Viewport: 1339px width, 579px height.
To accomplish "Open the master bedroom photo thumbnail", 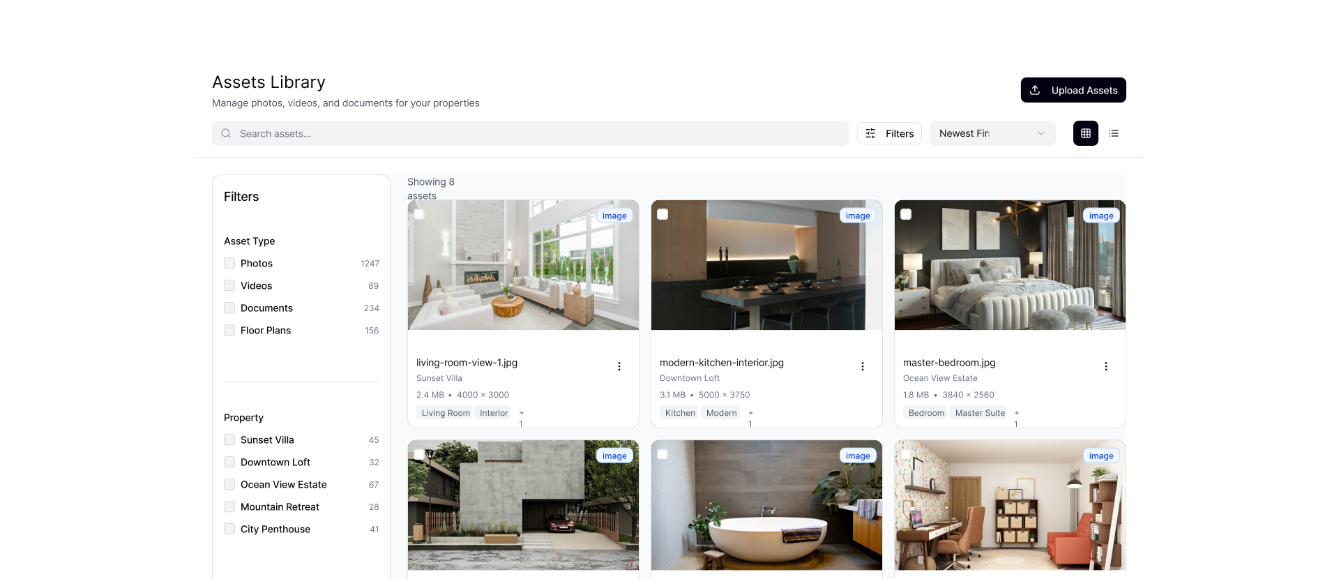I will click(x=1010, y=265).
